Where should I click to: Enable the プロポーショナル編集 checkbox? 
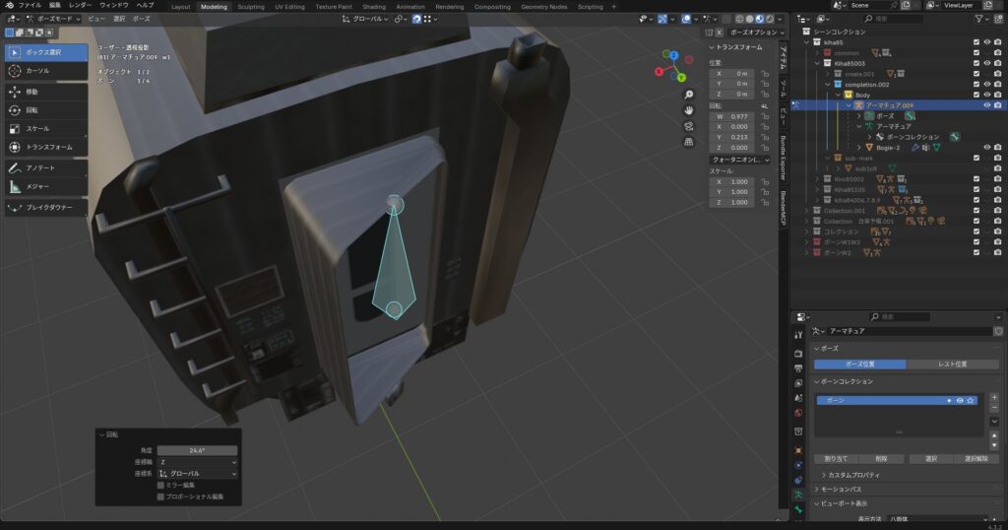[161, 497]
